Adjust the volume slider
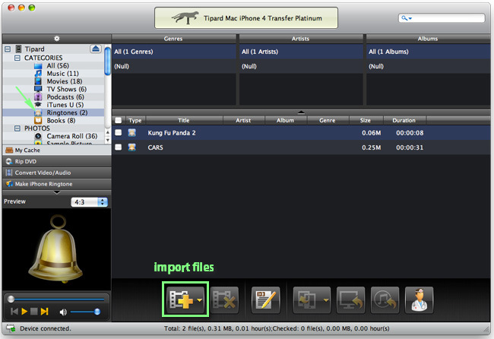Viewport: 494px width, 339px height. (85, 312)
